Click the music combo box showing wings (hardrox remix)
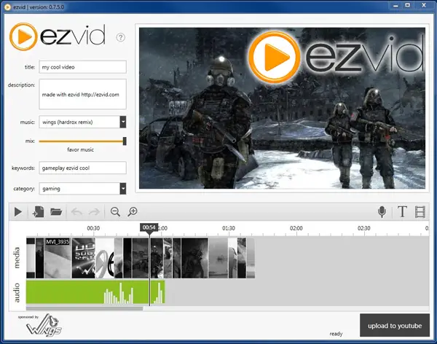This screenshot has height=344, width=437. tap(82, 122)
